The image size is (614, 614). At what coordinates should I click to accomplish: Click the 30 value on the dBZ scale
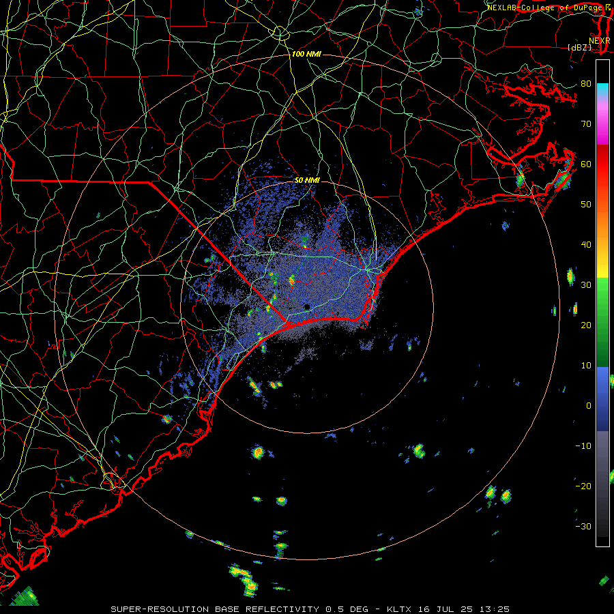[x=586, y=285]
